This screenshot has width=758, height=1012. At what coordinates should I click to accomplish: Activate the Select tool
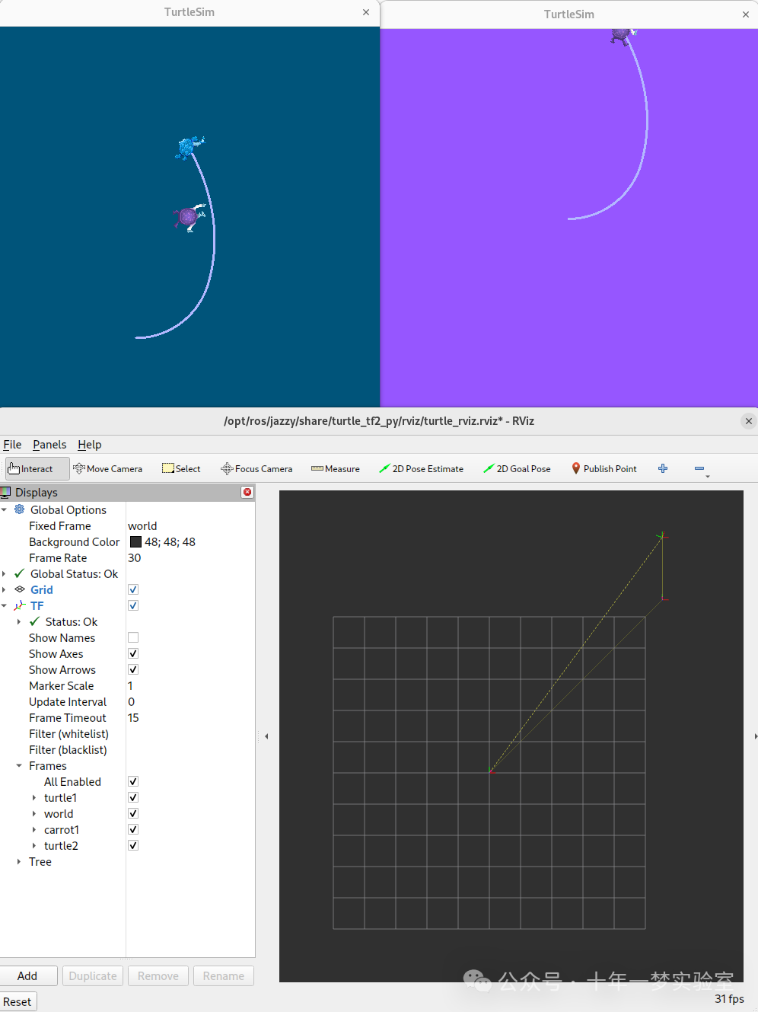pos(181,469)
